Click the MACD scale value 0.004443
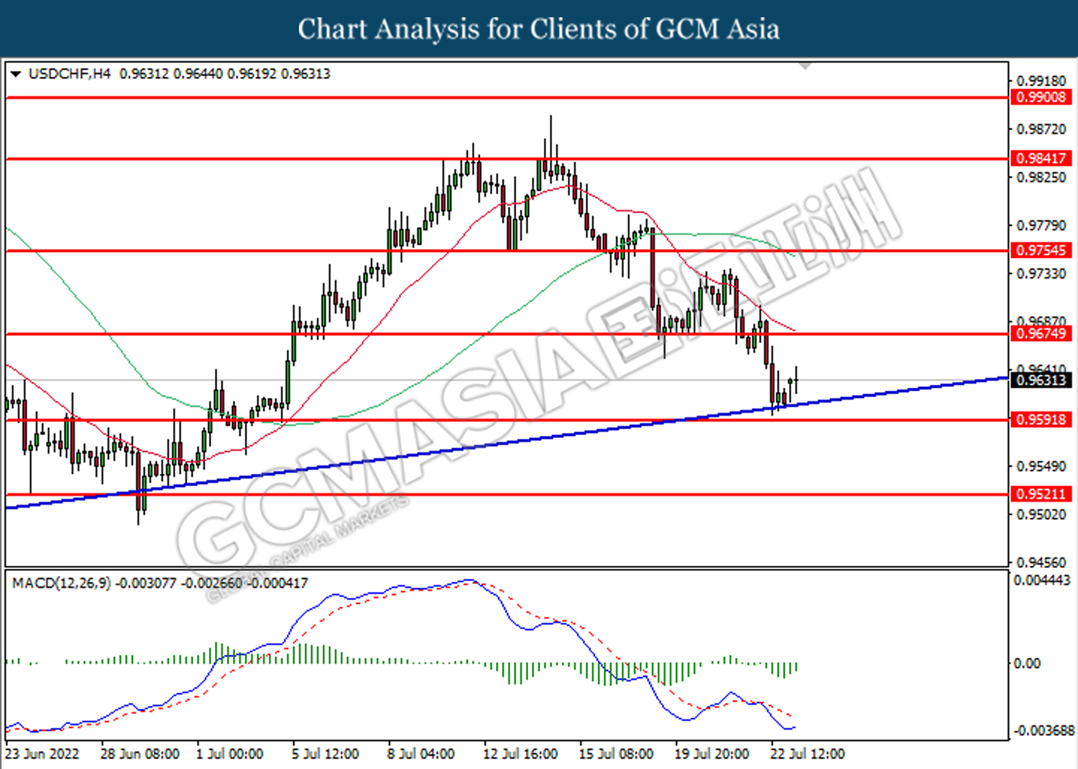The height and width of the screenshot is (769, 1078). click(1042, 580)
